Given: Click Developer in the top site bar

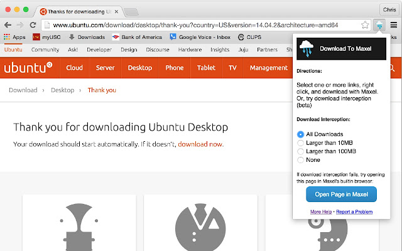Looking at the screenshot, I should click(x=99, y=50).
